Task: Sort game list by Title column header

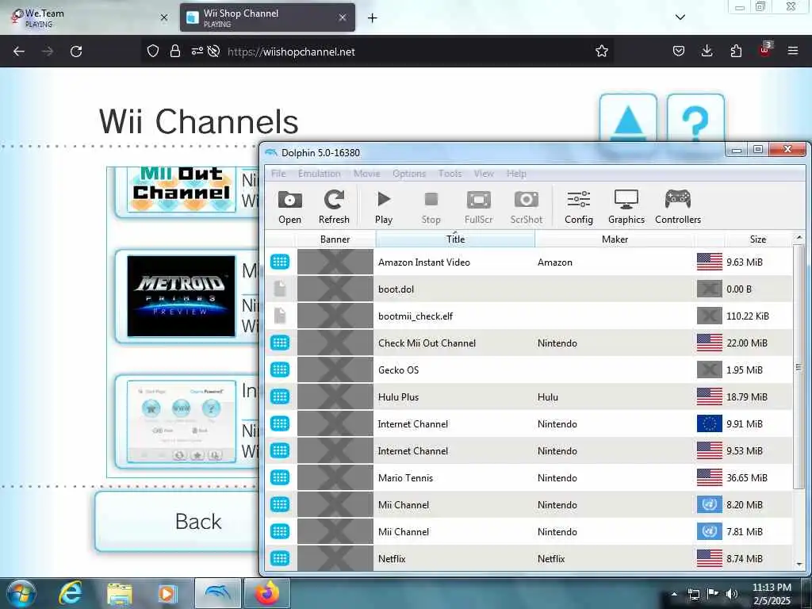Action: (x=455, y=239)
